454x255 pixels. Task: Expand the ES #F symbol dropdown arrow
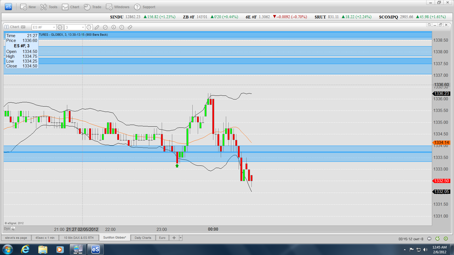[x=54, y=27]
